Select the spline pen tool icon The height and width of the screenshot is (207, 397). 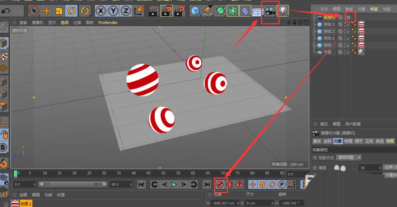pyautogui.click(x=207, y=11)
